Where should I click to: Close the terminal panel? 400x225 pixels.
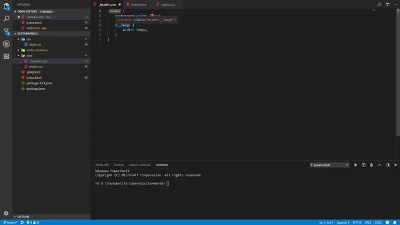coord(396,165)
